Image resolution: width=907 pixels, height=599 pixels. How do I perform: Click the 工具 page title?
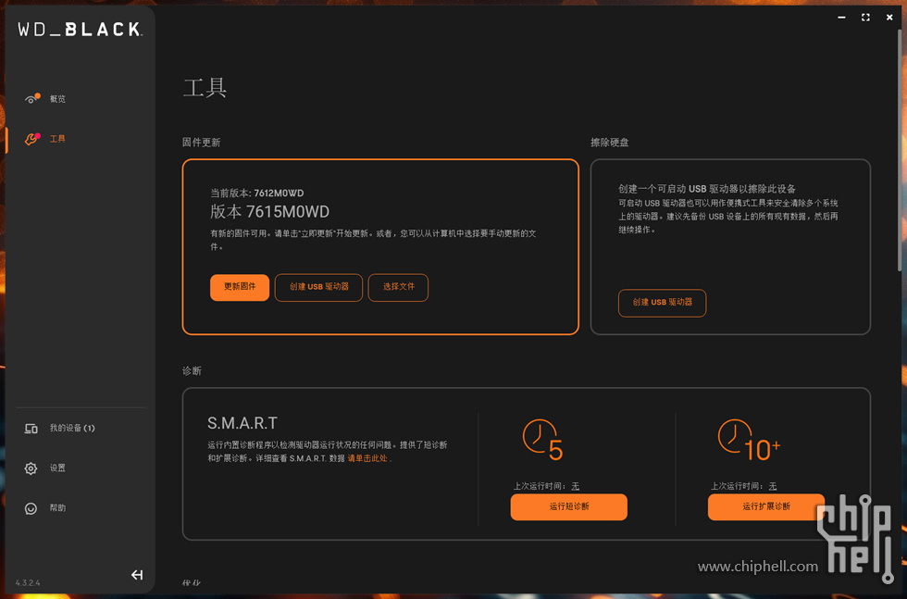tap(205, 87)
